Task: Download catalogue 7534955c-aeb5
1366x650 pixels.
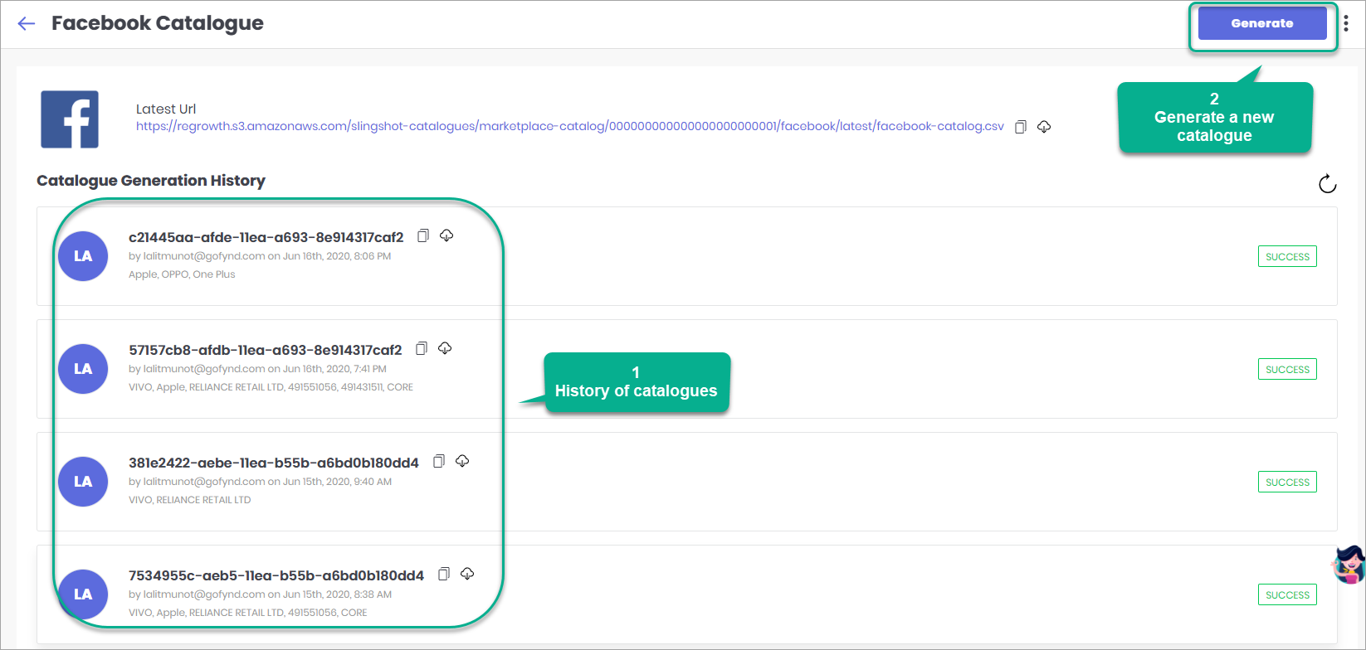Action: click(x=467, y=574)
